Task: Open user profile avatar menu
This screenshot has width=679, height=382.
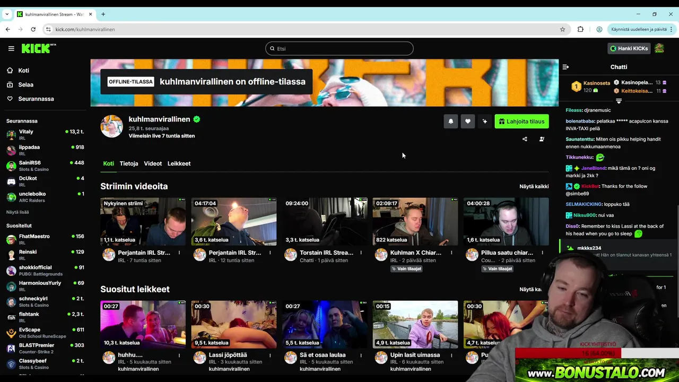Action: tap(659, 48)
